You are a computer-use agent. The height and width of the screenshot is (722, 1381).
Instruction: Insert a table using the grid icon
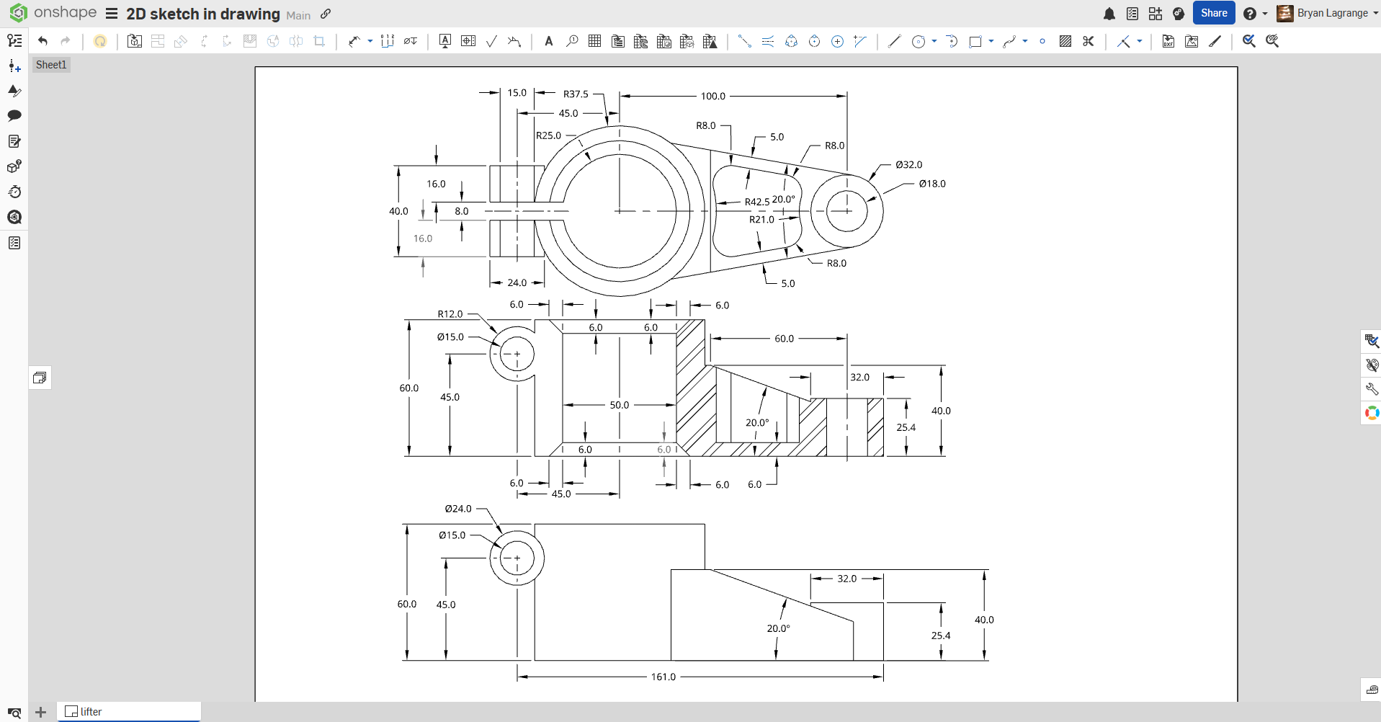tap(594, 41)
